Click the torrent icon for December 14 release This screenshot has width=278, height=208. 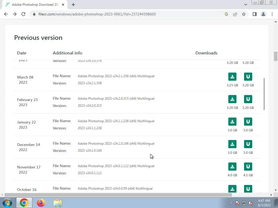[248, 144]
